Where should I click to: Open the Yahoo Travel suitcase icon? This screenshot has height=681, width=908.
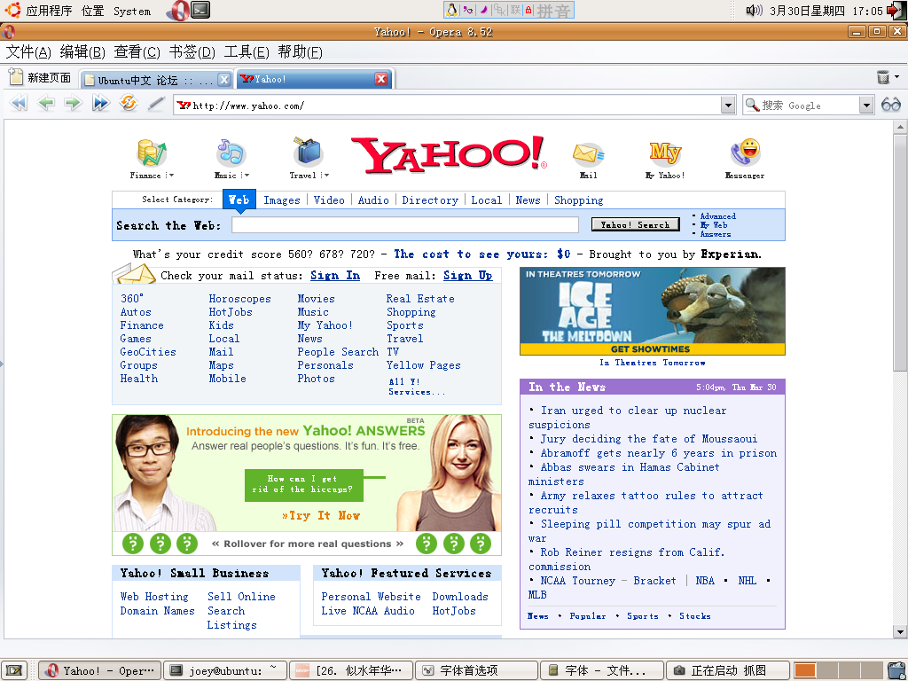click(x=308, y=152)
